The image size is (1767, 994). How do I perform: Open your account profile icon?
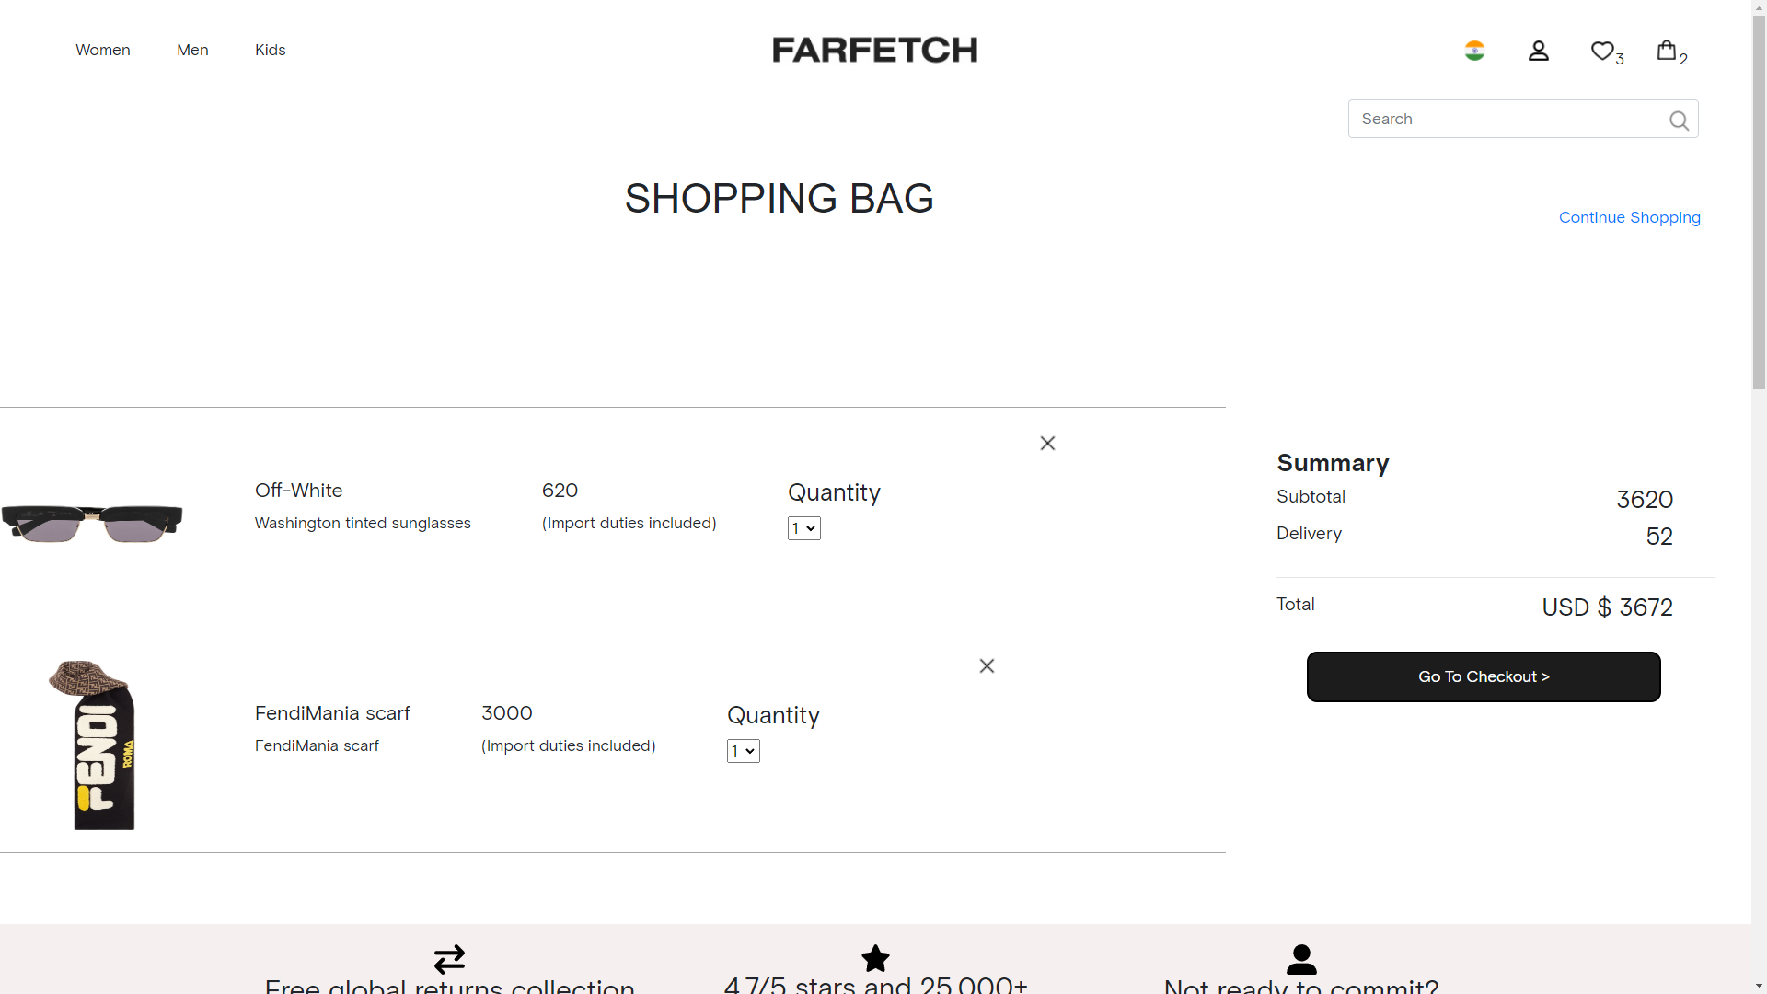point(1539,51)
